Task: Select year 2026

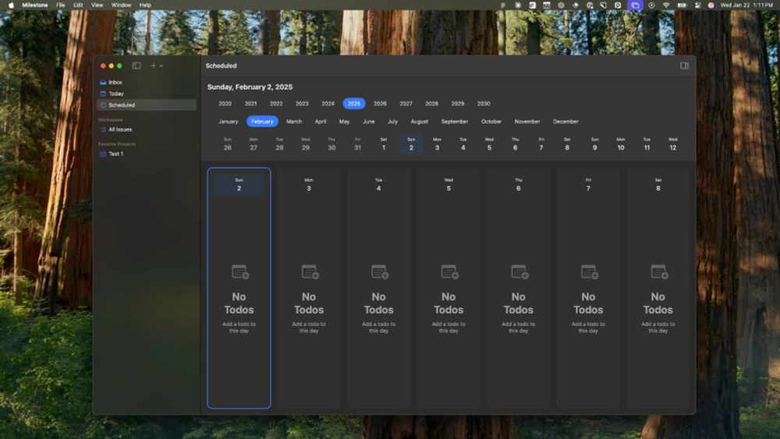Action: [x=380, y=104]
